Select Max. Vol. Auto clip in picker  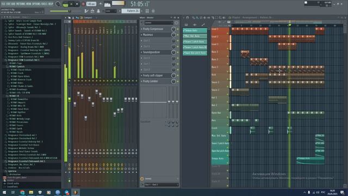pyautogui.click(x=195, y=36)
